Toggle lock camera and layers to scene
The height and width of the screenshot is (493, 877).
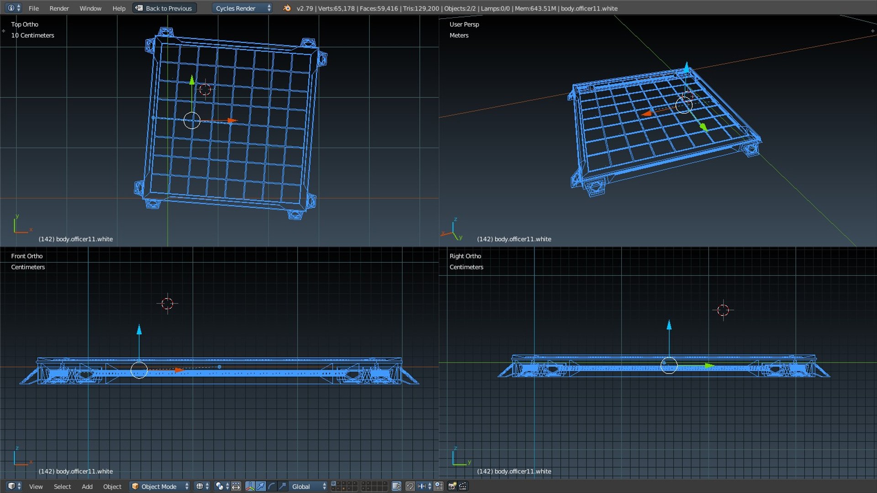pyautogui.click(x=396, y=486)
